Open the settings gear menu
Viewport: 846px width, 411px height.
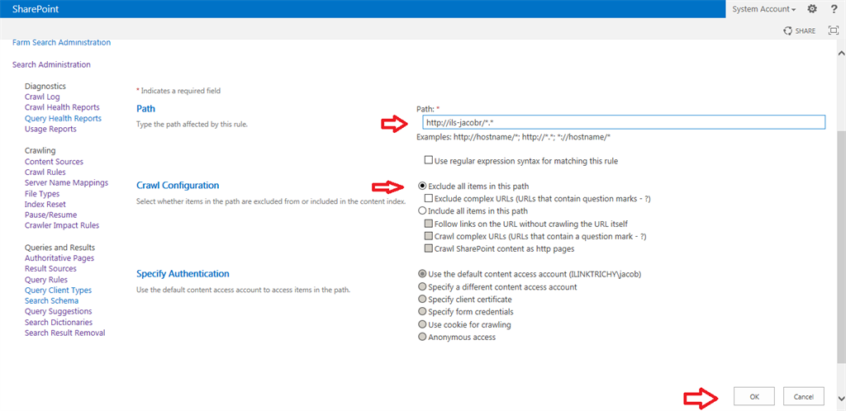tap(811, 8)
